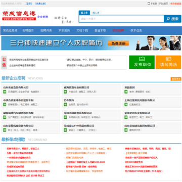Image resolution: width=182 pixels, height=182 pixels.
Task: Click green icon under 威海奥霞车业有限公司
Action: [65, 92]
